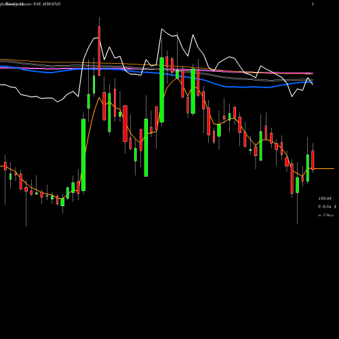Click the V: 0.54 volume reading
This screenshot has height=339, width=339.
pos(325,207)
